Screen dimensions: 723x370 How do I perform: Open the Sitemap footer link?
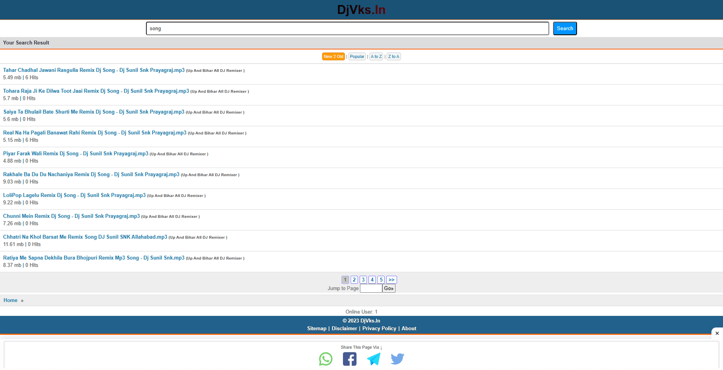tap(317, 328)
